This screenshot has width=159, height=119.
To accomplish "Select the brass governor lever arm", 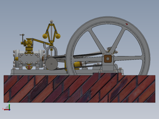I will tap(43, 42).
